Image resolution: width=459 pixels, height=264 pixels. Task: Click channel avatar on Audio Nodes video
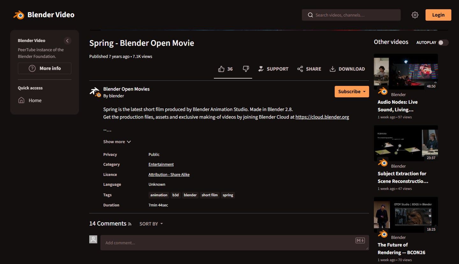382,92
